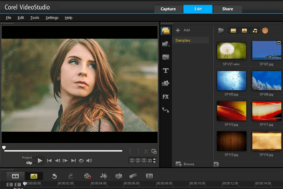Open the Transition library AB icon
This screenshot has width=283, height=189.
pyautogui.click(x=166, y=57)
